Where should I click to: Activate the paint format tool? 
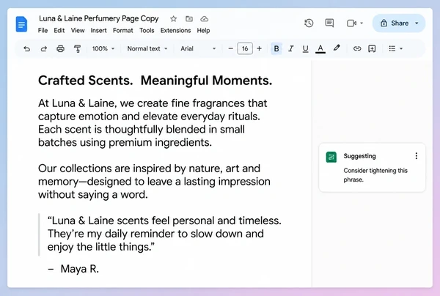click(x=77, y=49)
